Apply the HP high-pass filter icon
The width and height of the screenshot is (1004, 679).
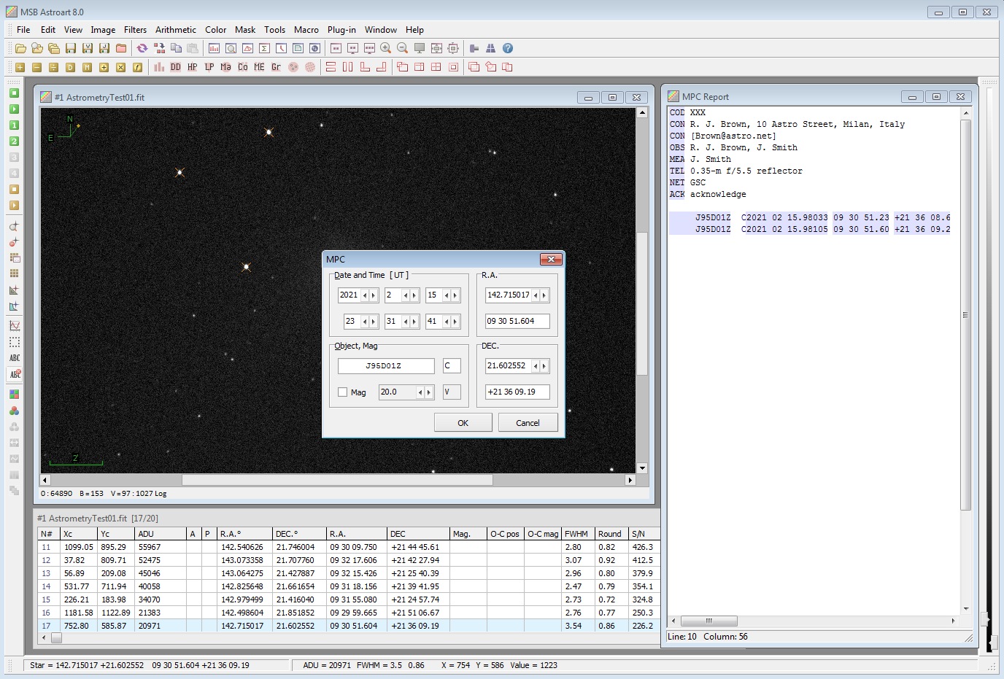coord(192,67)
